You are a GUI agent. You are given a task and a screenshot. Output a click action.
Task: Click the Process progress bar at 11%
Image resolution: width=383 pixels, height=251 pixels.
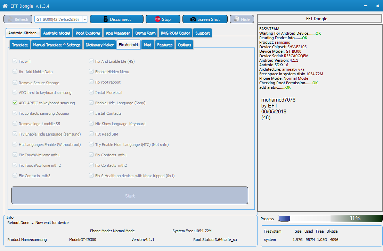click(x=330, y=218)
